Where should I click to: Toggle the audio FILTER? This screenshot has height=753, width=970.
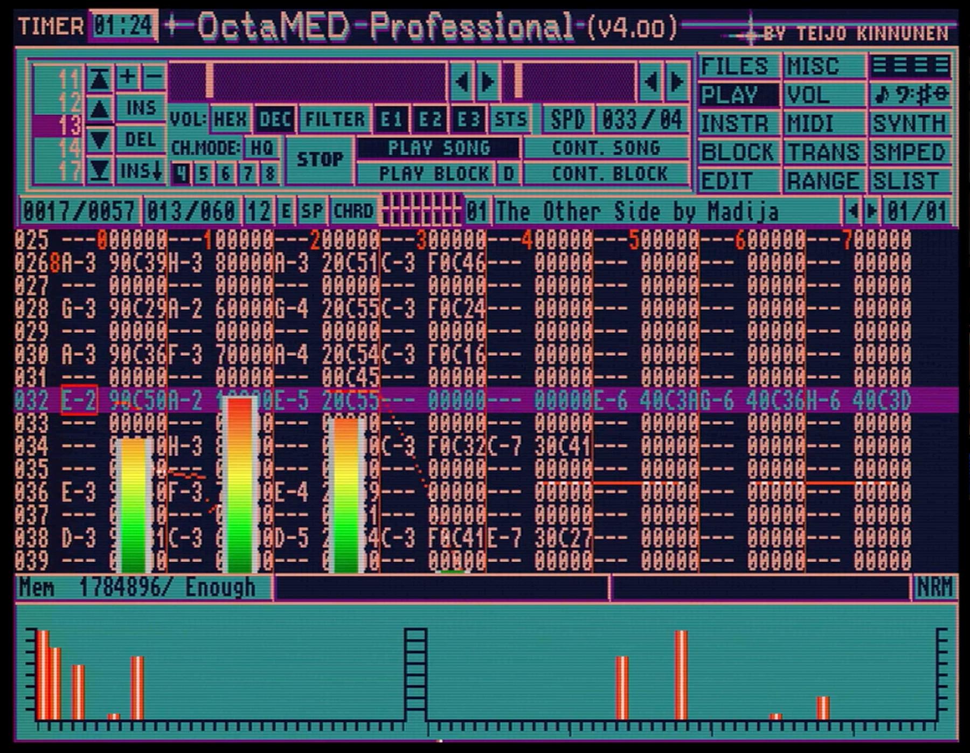(x=334, y=119)
